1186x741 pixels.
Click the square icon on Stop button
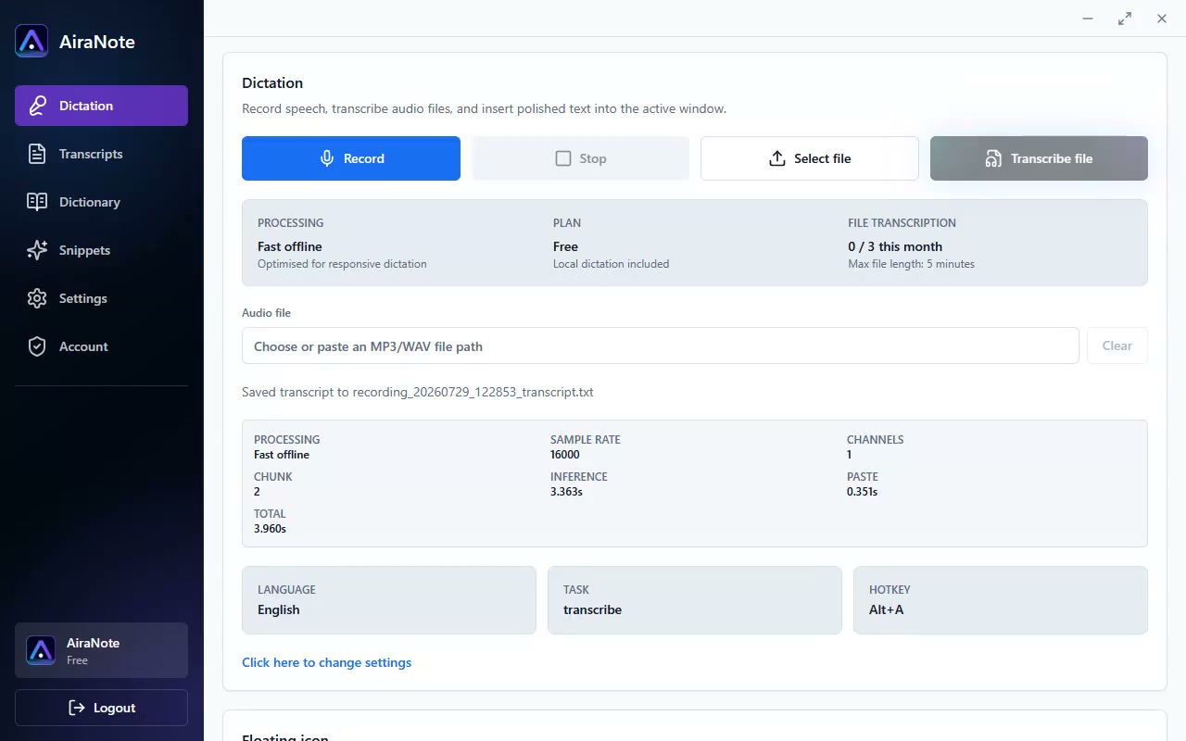tap(563, 158)
